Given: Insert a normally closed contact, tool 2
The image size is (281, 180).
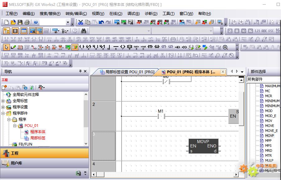Looking at the screenshot, I should coord(89,47).
